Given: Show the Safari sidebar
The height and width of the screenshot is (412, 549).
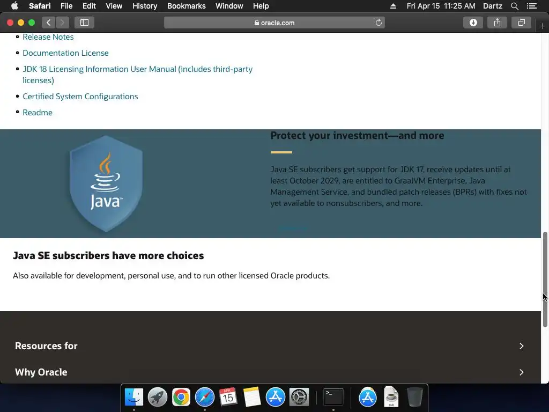Looking at the screenshot, I should (x=84, y=23).
